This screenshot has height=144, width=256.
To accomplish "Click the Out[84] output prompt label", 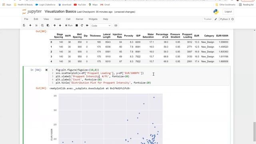I will pos(41,88).
